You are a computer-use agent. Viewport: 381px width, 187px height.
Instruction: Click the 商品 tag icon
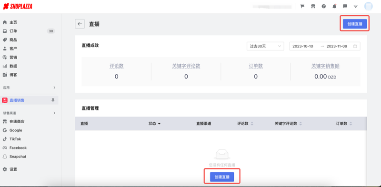tap(5, 40)
